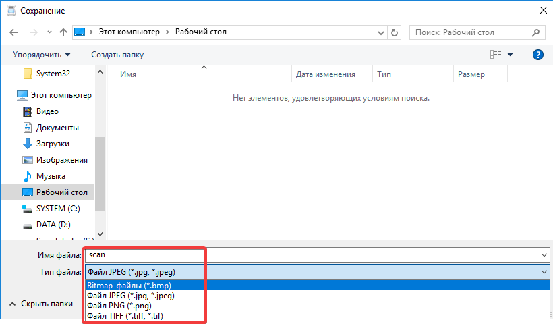Sort by the Дата изменения column header
This screenshot has width=553, height=324.
click(325, 74)
